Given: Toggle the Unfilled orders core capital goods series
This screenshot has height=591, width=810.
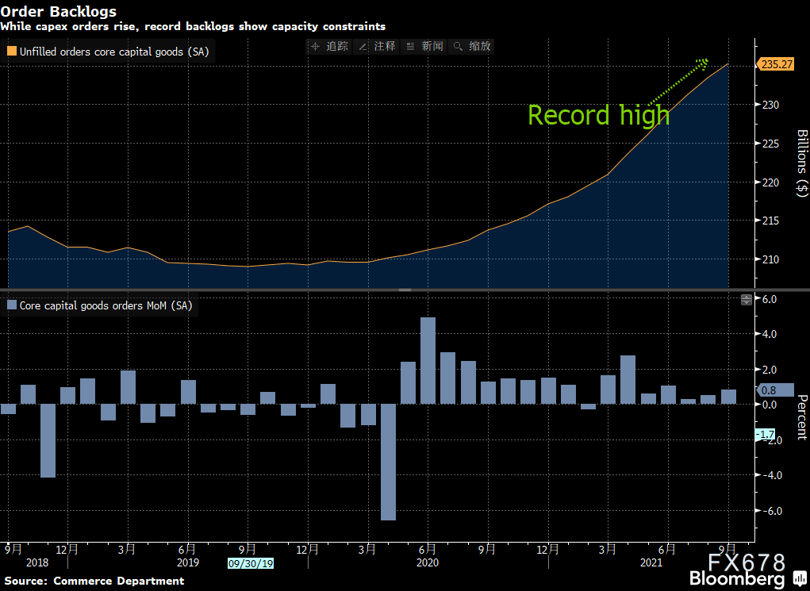Looking at the screenshot, I should [x=108, y=52].
